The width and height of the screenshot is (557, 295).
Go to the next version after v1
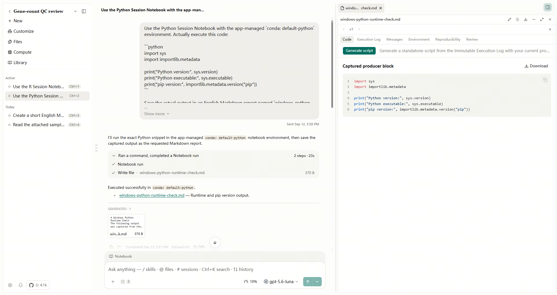359,29
